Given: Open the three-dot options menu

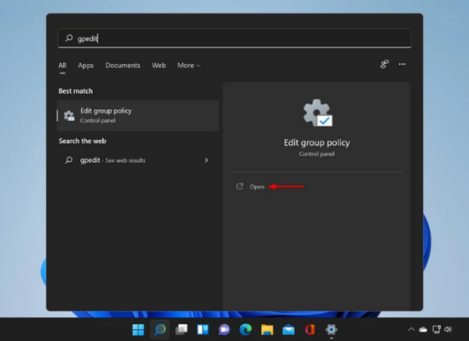Looking at the screenshot, I should 402,64.
